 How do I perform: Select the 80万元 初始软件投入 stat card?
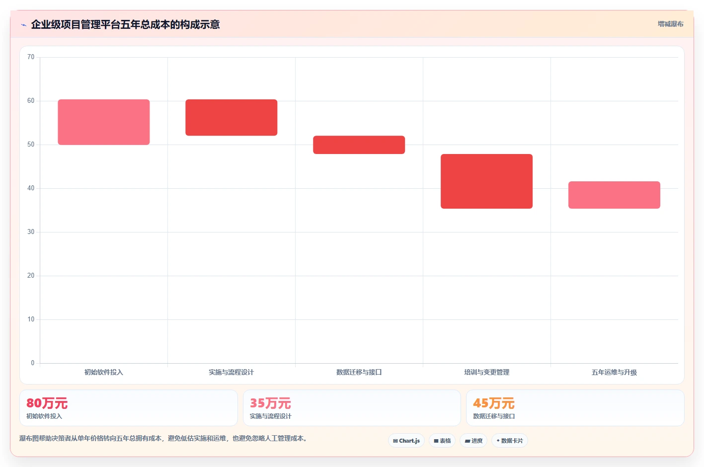coord(129,408)
